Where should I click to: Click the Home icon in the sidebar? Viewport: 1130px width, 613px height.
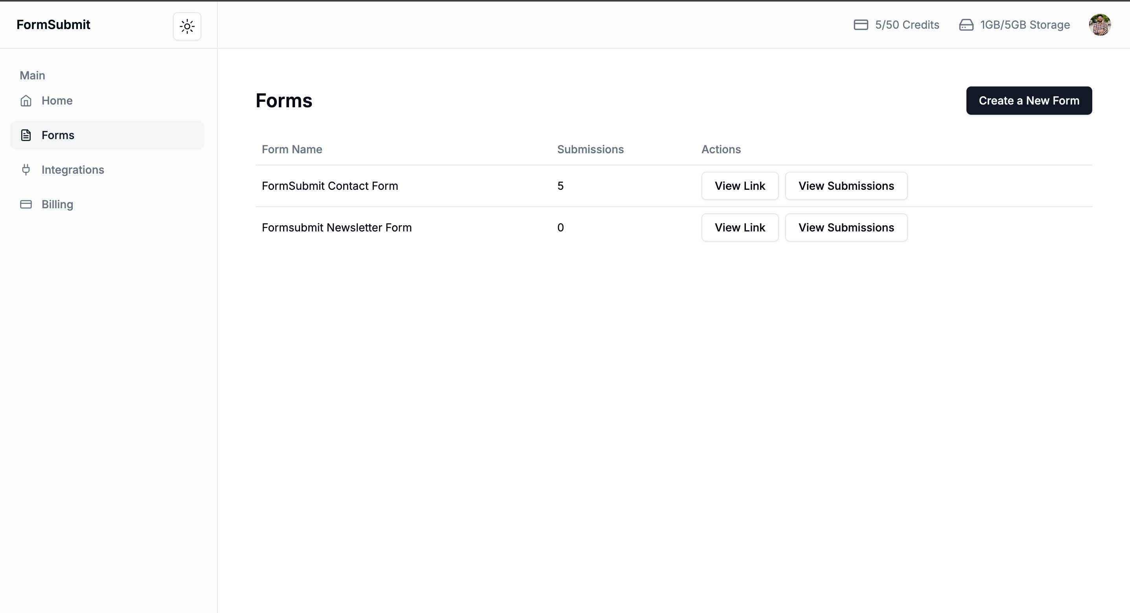click(26, 101)
